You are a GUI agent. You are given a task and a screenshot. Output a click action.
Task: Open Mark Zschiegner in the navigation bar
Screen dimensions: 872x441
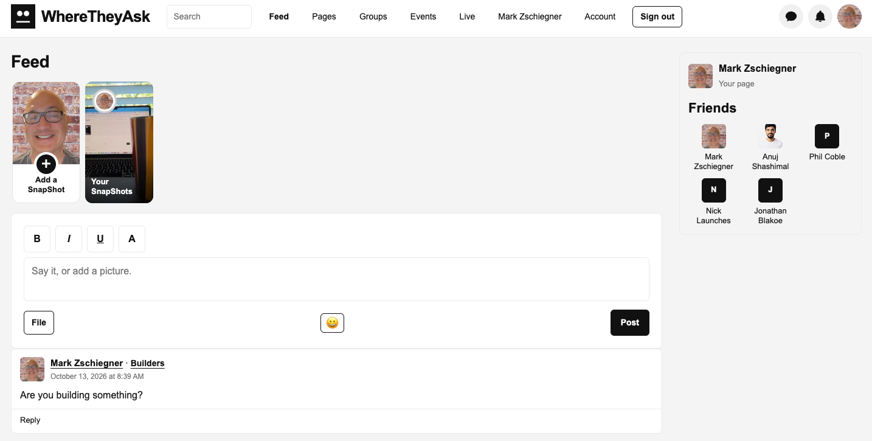[x=530, y=16]
